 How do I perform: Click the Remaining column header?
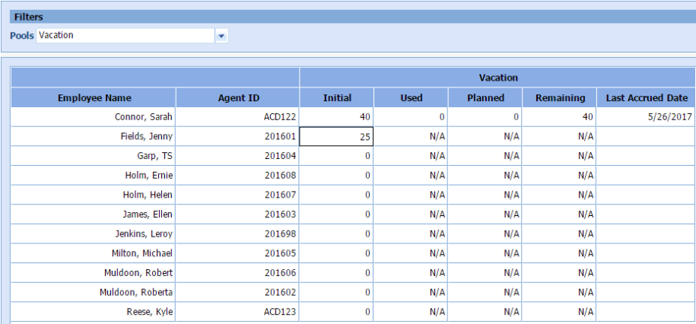tap(560, 98)
